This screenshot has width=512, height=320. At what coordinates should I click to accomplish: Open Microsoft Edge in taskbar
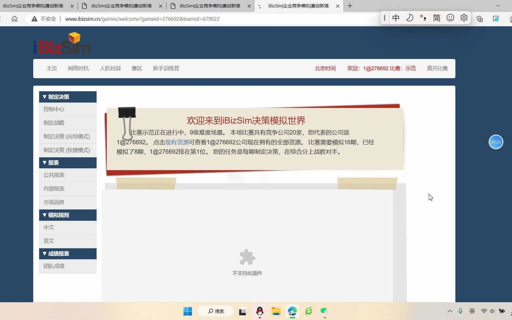[x=292, y=311]
